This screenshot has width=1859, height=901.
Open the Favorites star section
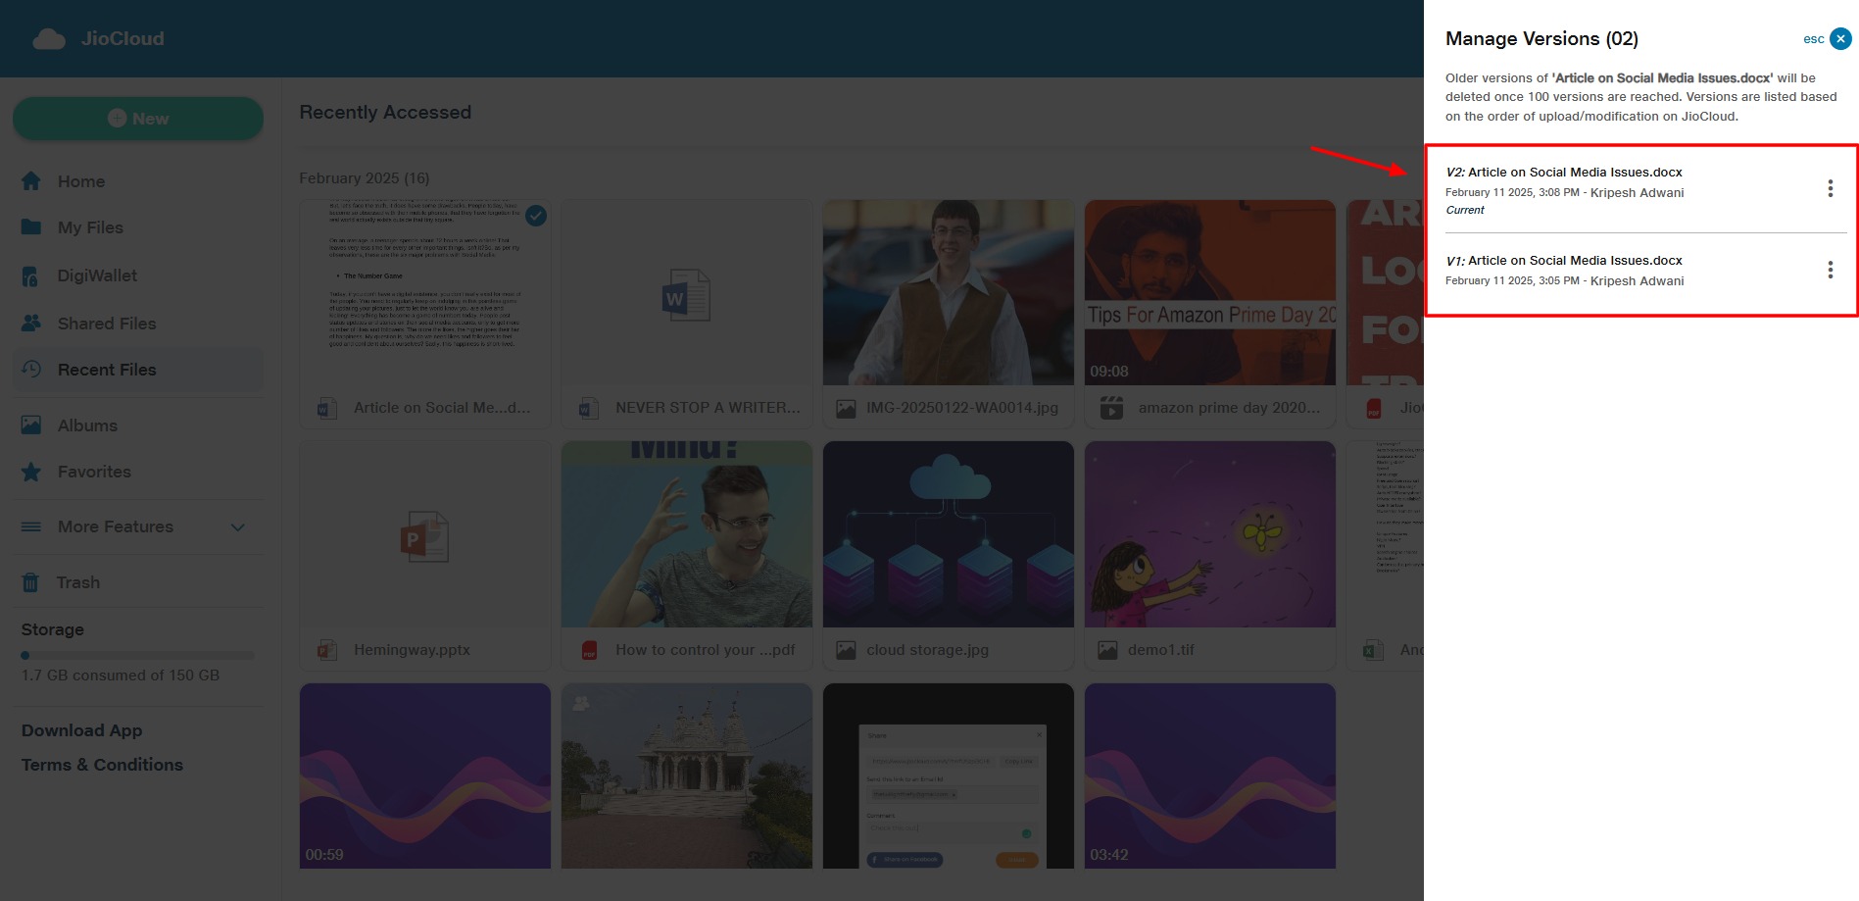(x=93, y=472)
